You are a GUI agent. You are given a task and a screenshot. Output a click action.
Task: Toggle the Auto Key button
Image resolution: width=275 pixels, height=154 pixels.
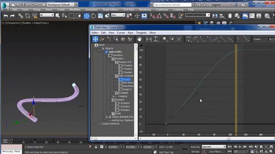click(195, 147)
